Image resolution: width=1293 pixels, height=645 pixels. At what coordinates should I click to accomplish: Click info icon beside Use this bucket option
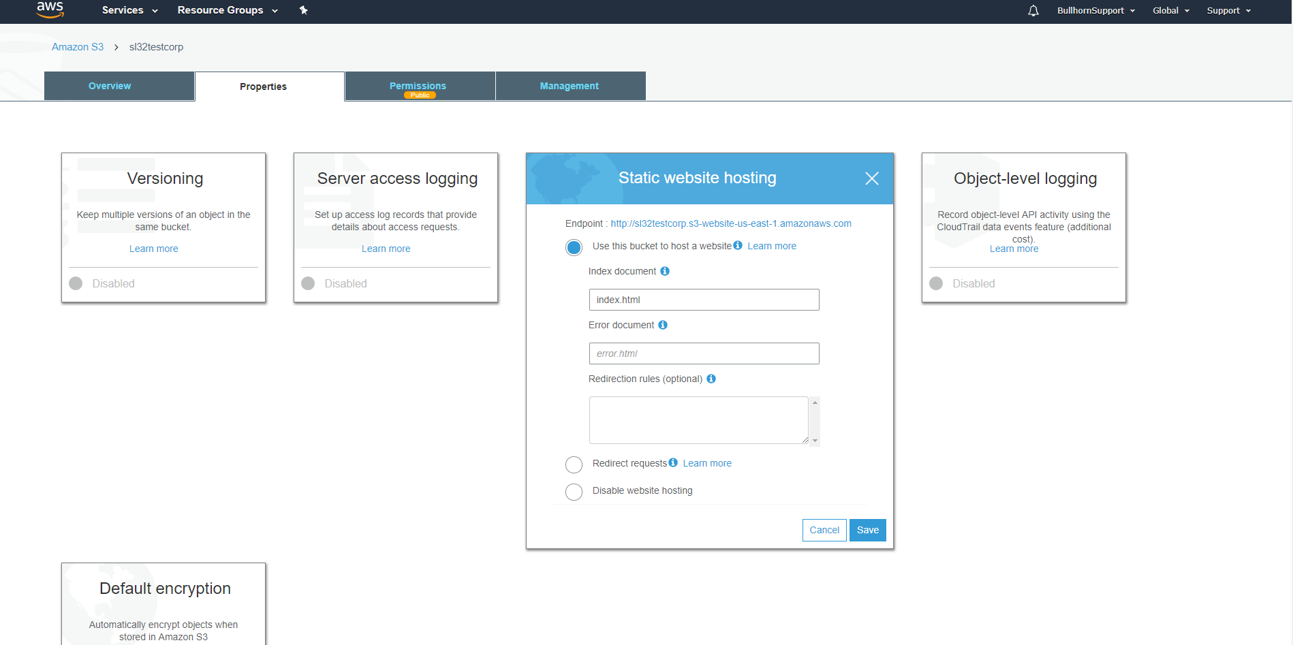(738, 245)
